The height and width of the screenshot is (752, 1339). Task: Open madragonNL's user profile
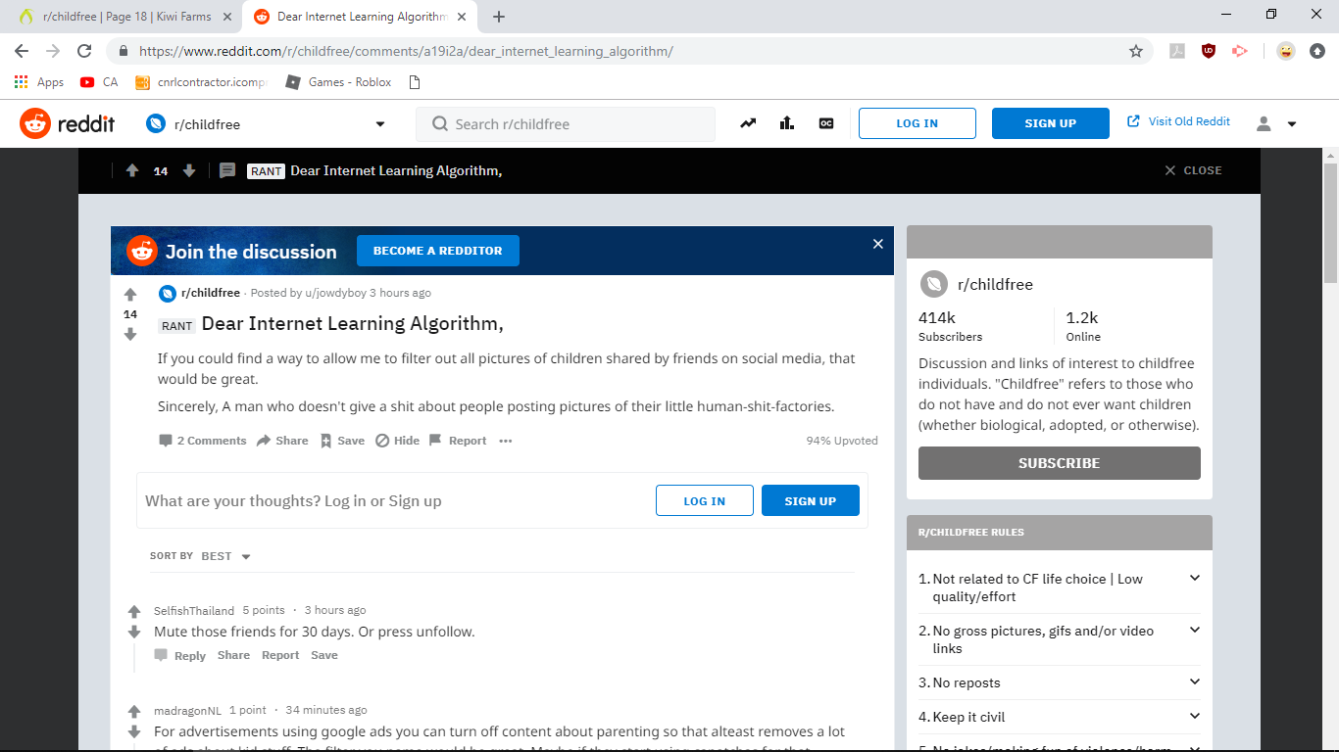(x=187, y=711)
